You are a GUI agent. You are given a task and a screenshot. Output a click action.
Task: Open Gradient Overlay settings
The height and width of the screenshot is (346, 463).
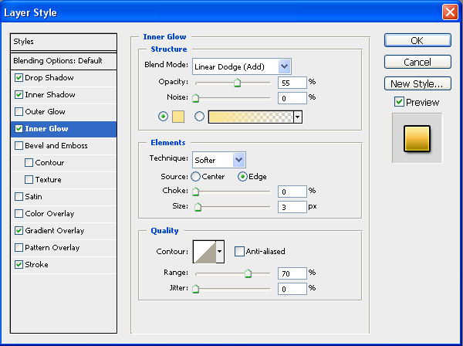pyautogui.click(x=55, y=230)
